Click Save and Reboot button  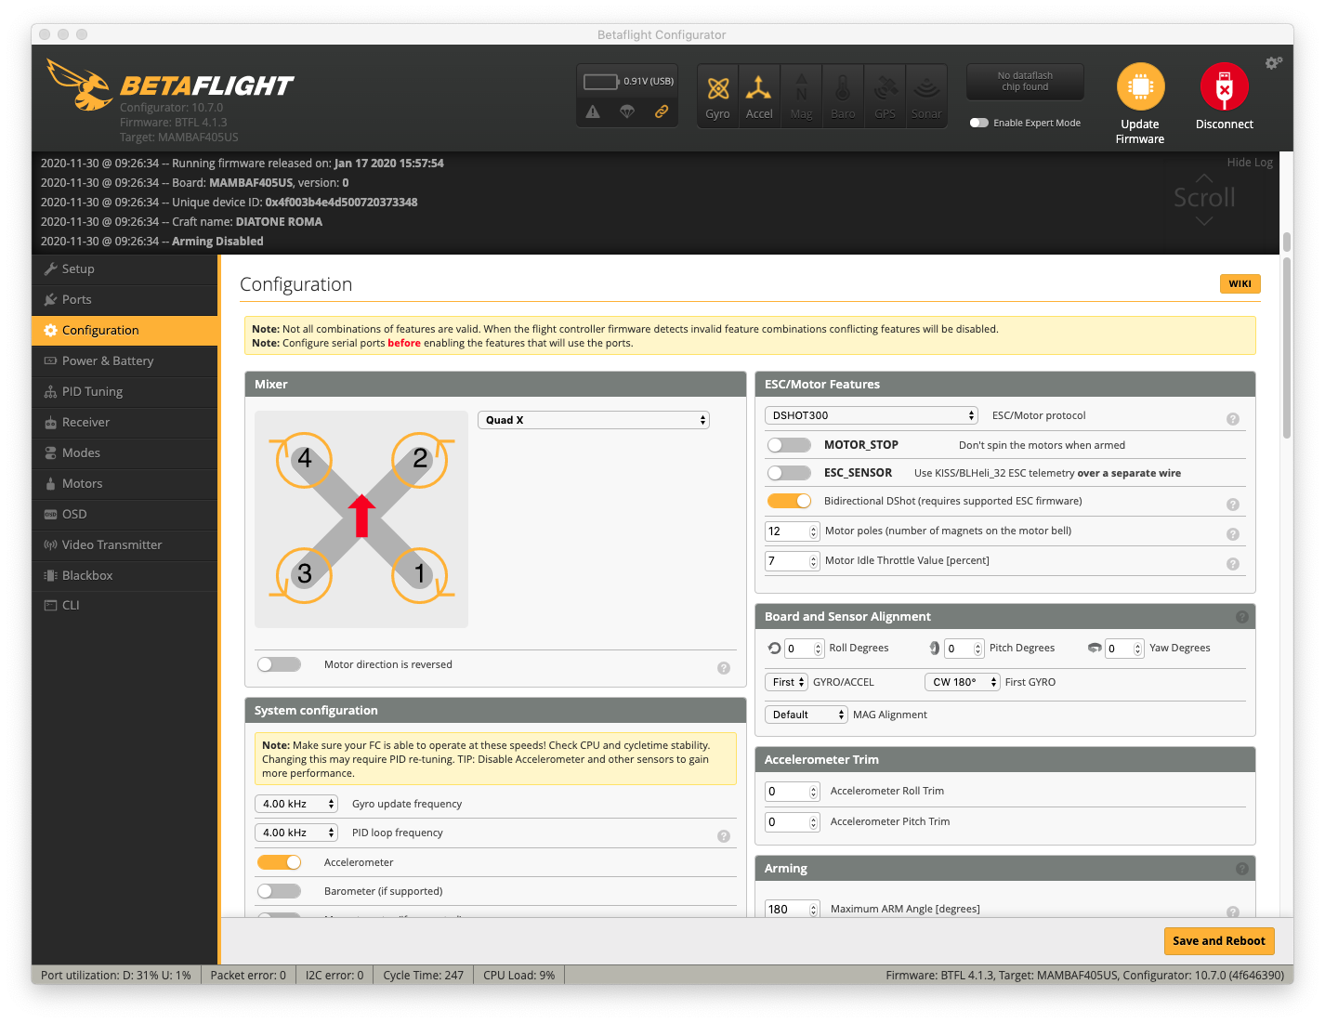[x=1218, y=941]
